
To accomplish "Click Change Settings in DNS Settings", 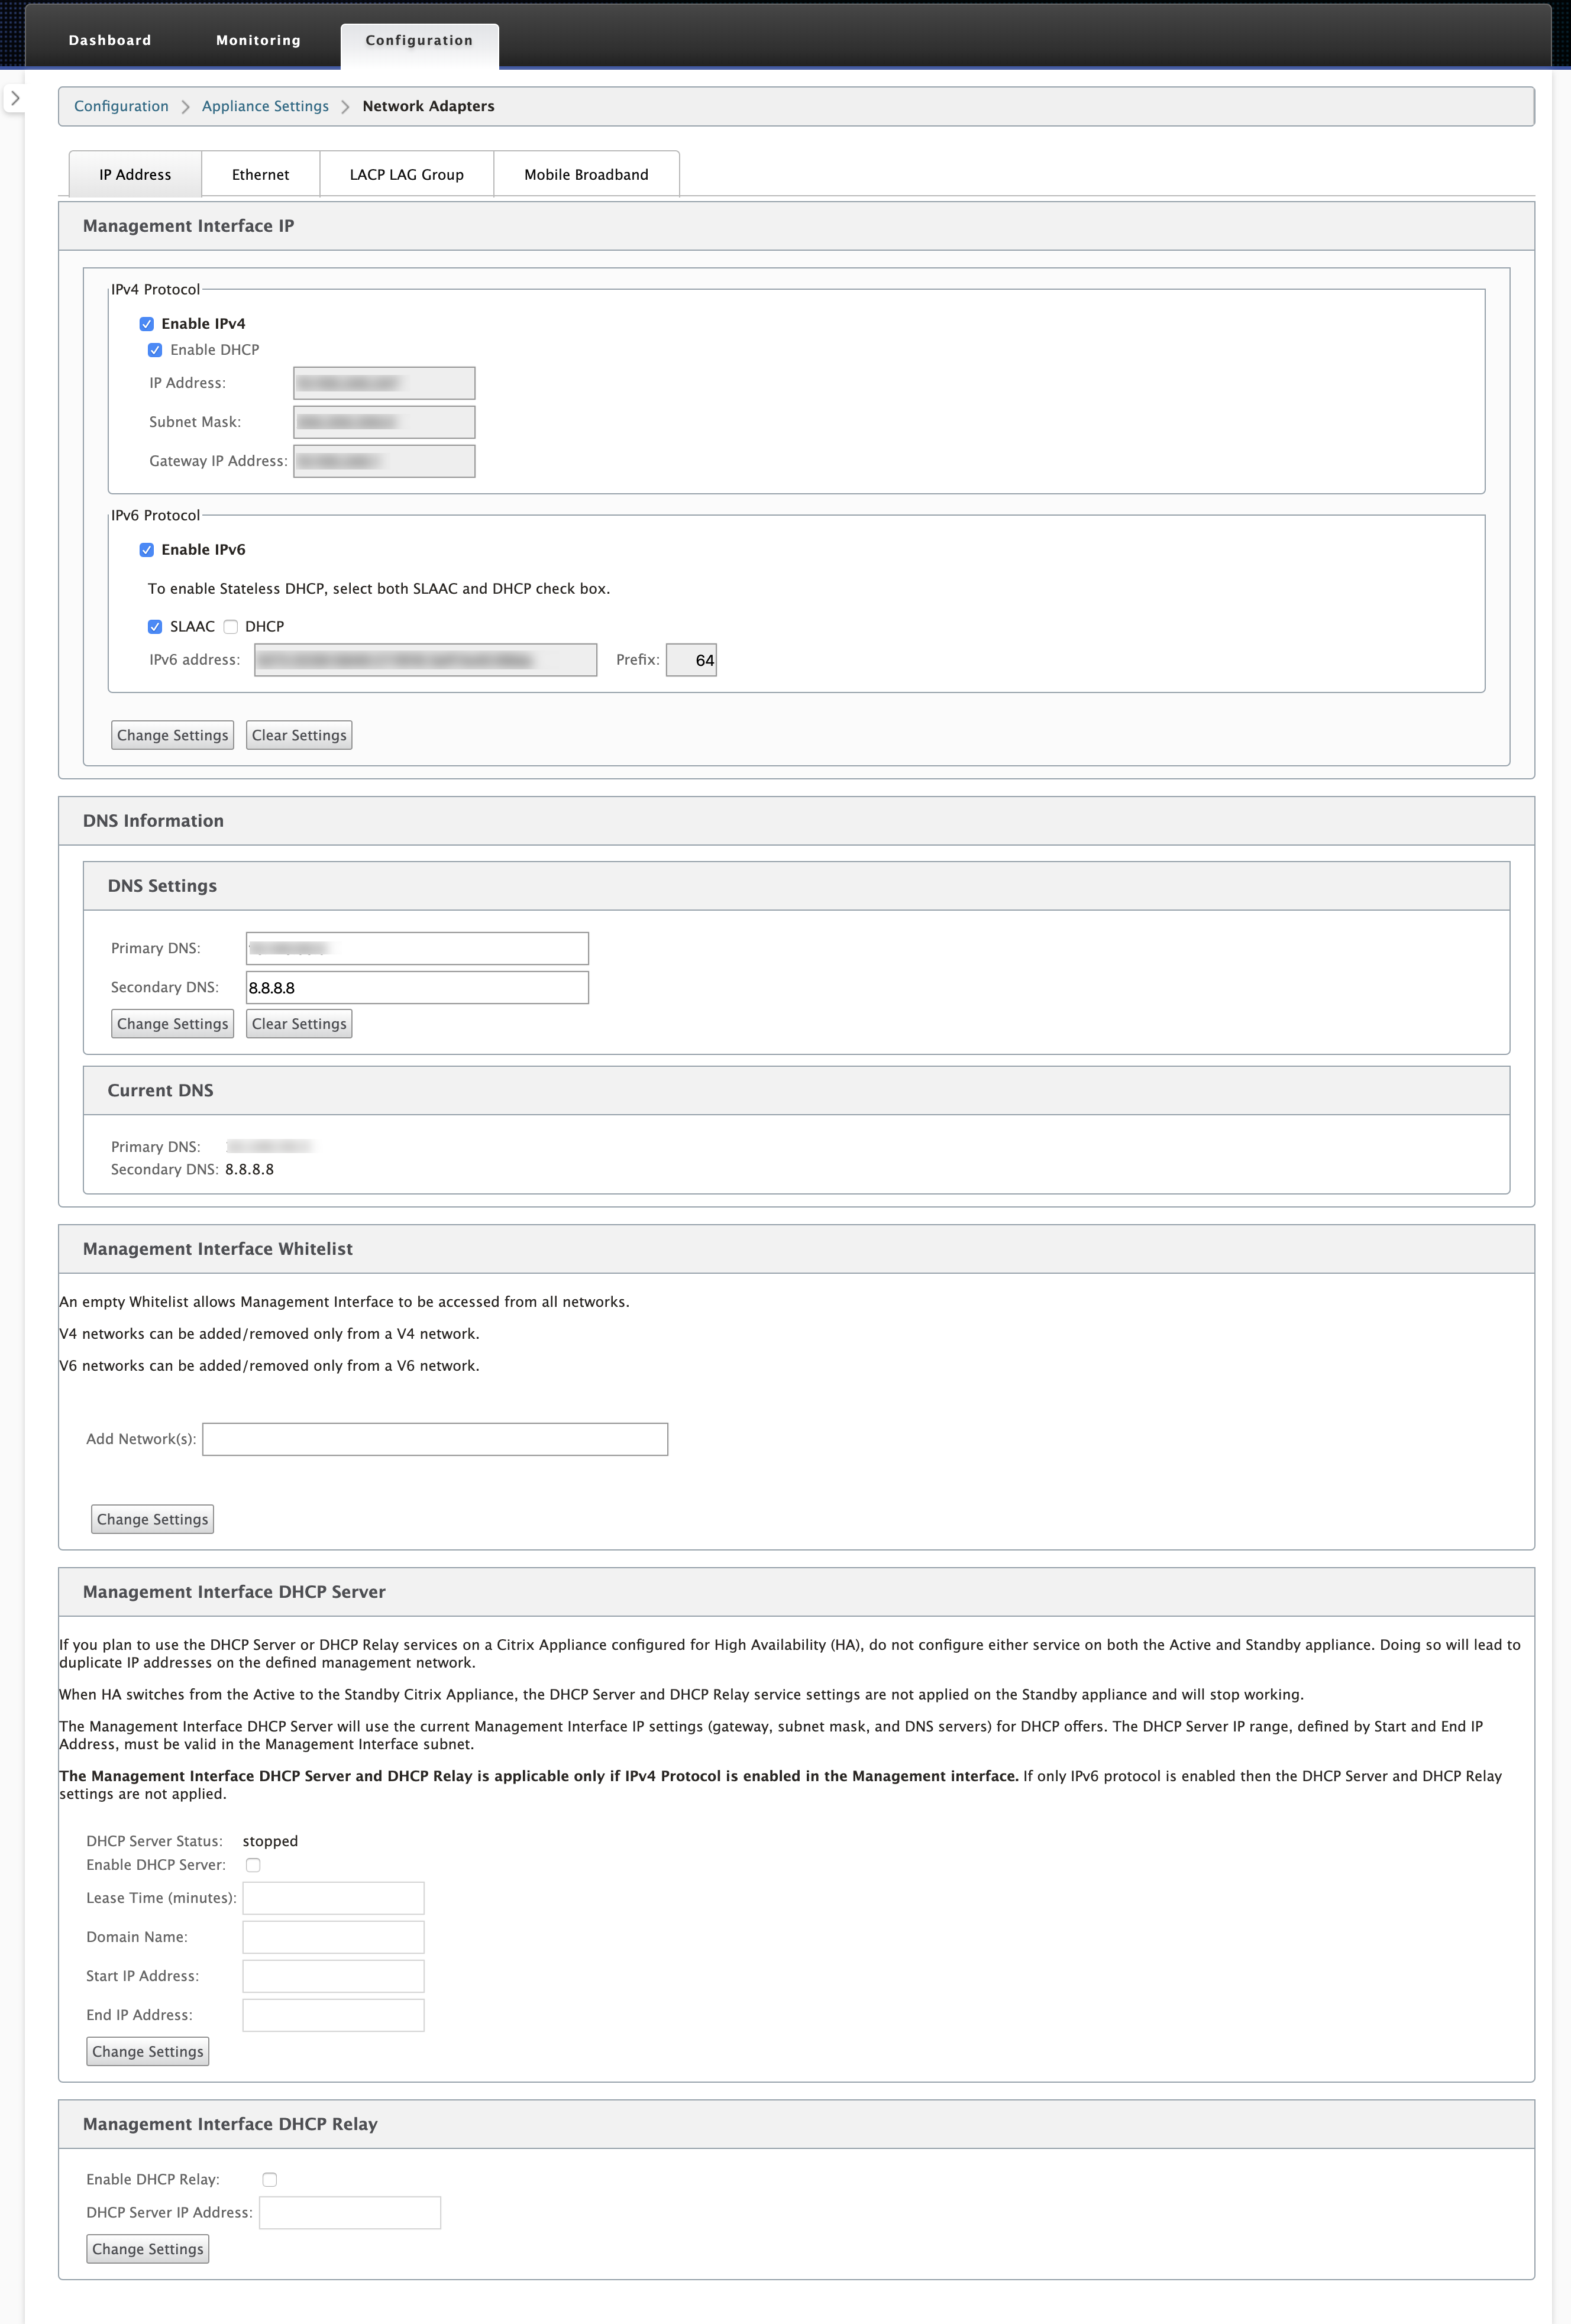I will coord(172,1024).
